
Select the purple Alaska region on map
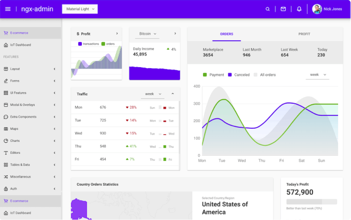coord(79,209)
